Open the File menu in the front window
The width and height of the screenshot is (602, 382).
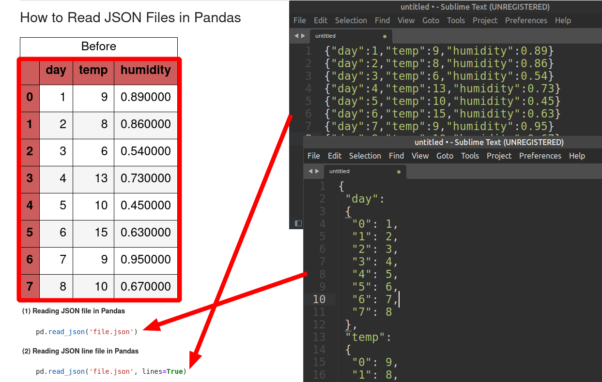[313, 156]
